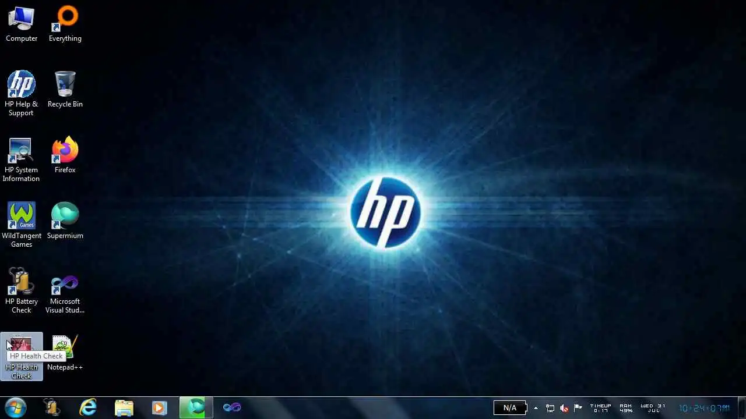Click the Show desktop button
Image resolution: width=746 pixels, height=419 pixels.
741,408
